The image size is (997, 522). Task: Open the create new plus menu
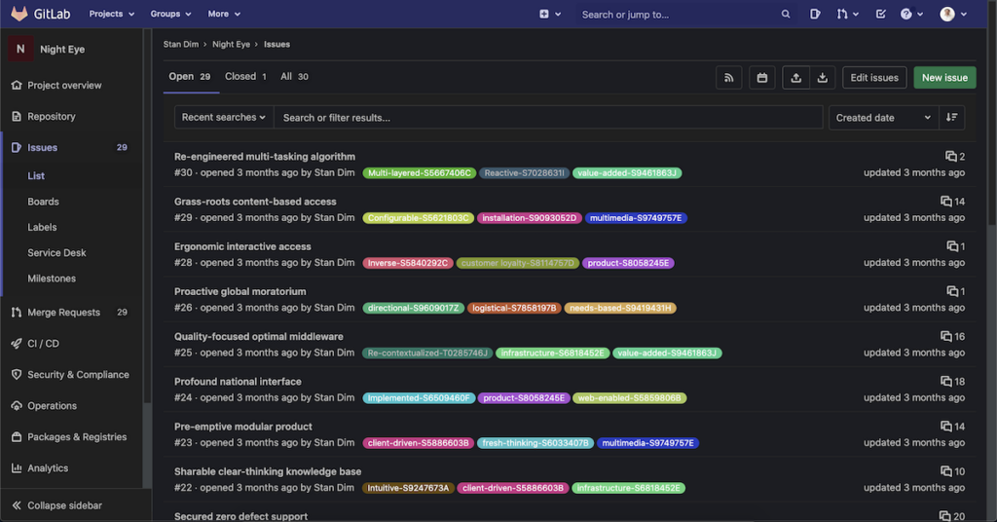[x=550, y=14]
